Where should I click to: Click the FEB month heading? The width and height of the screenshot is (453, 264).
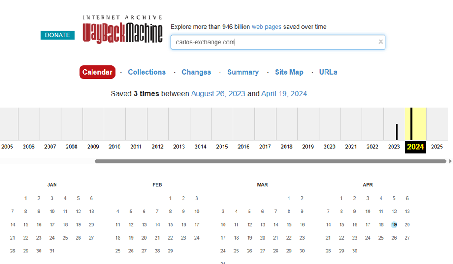pos(157,185)
